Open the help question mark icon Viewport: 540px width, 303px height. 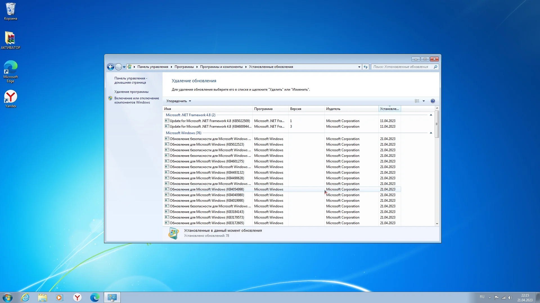[x=433, y=101]
